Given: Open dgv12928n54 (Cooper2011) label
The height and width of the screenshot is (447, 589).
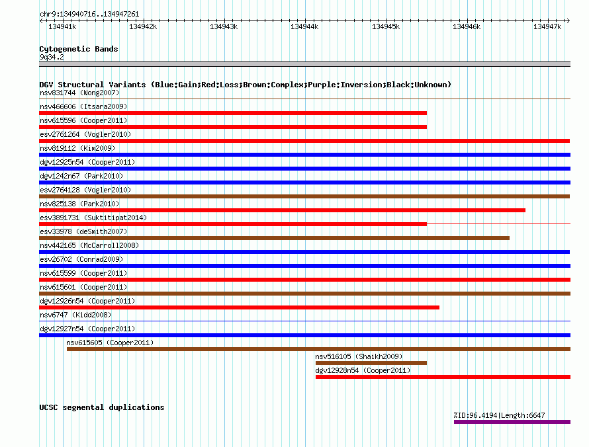Looking at the screenshot, I should [x=363, y=370].
